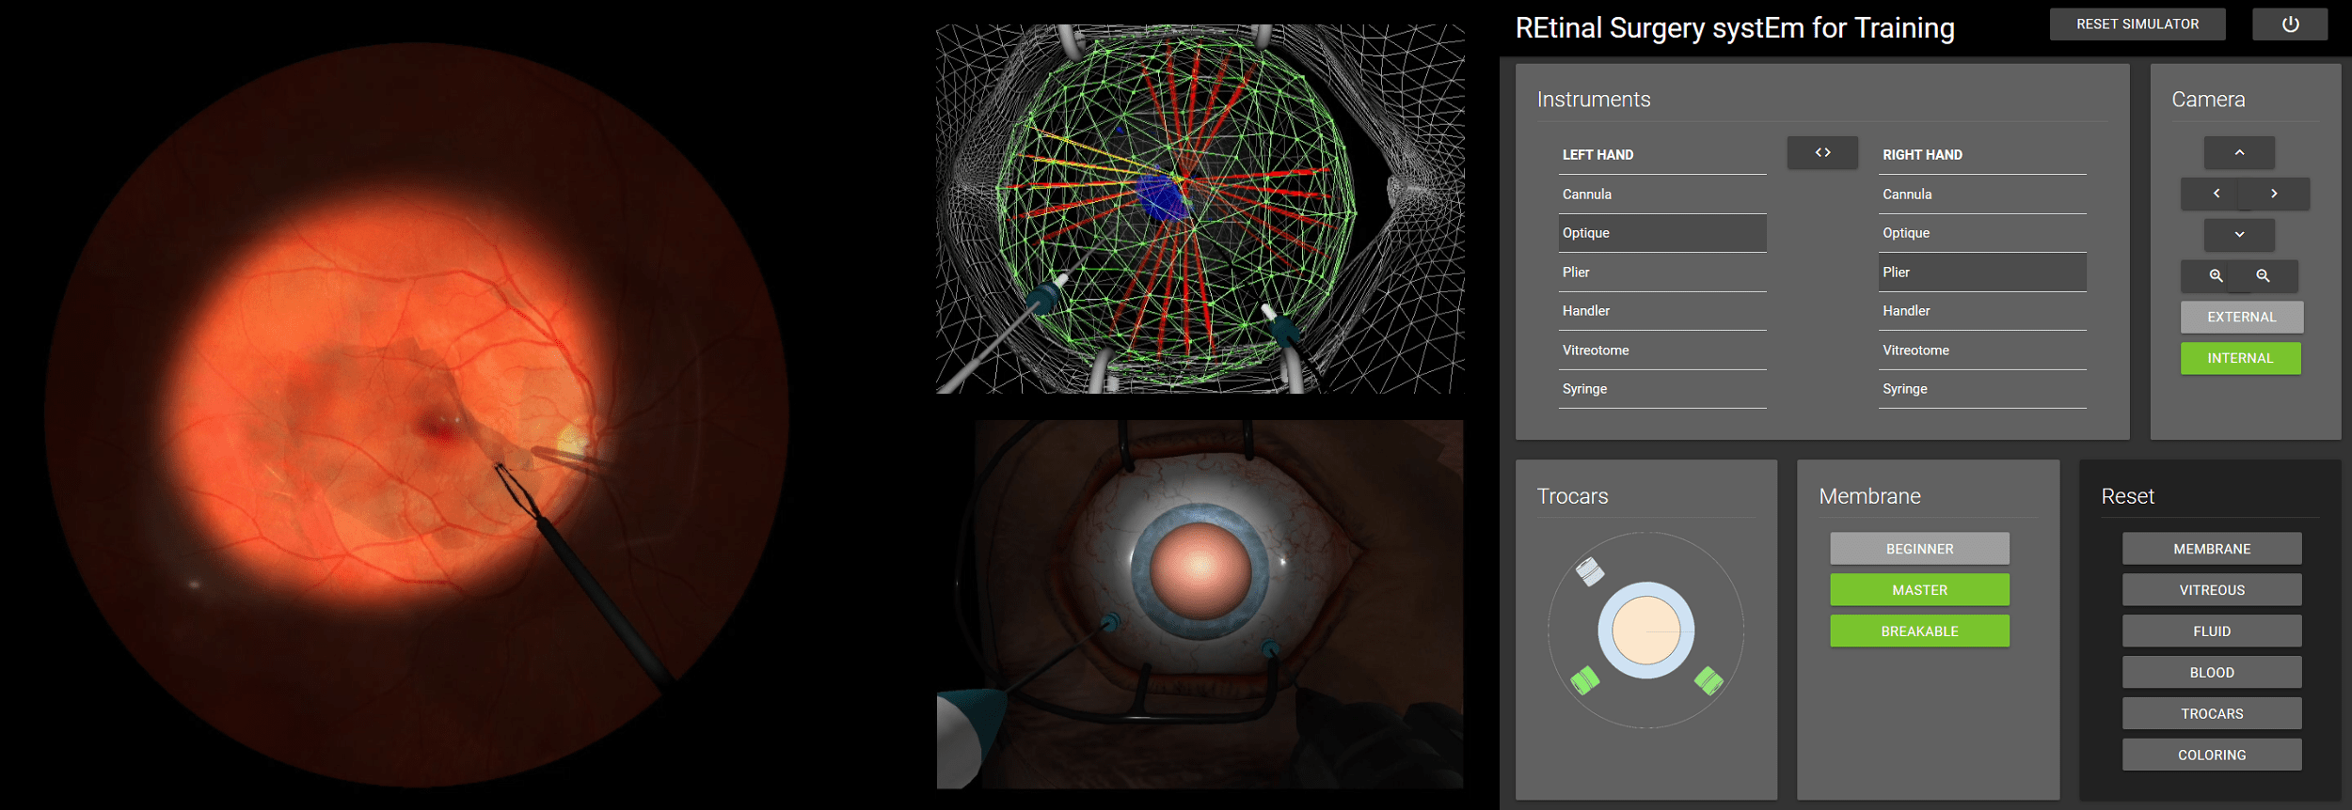Screen dimensions: 2352x810
Task: Pan camera right with chevron arrow
Action: click(x=2274, y=194)
